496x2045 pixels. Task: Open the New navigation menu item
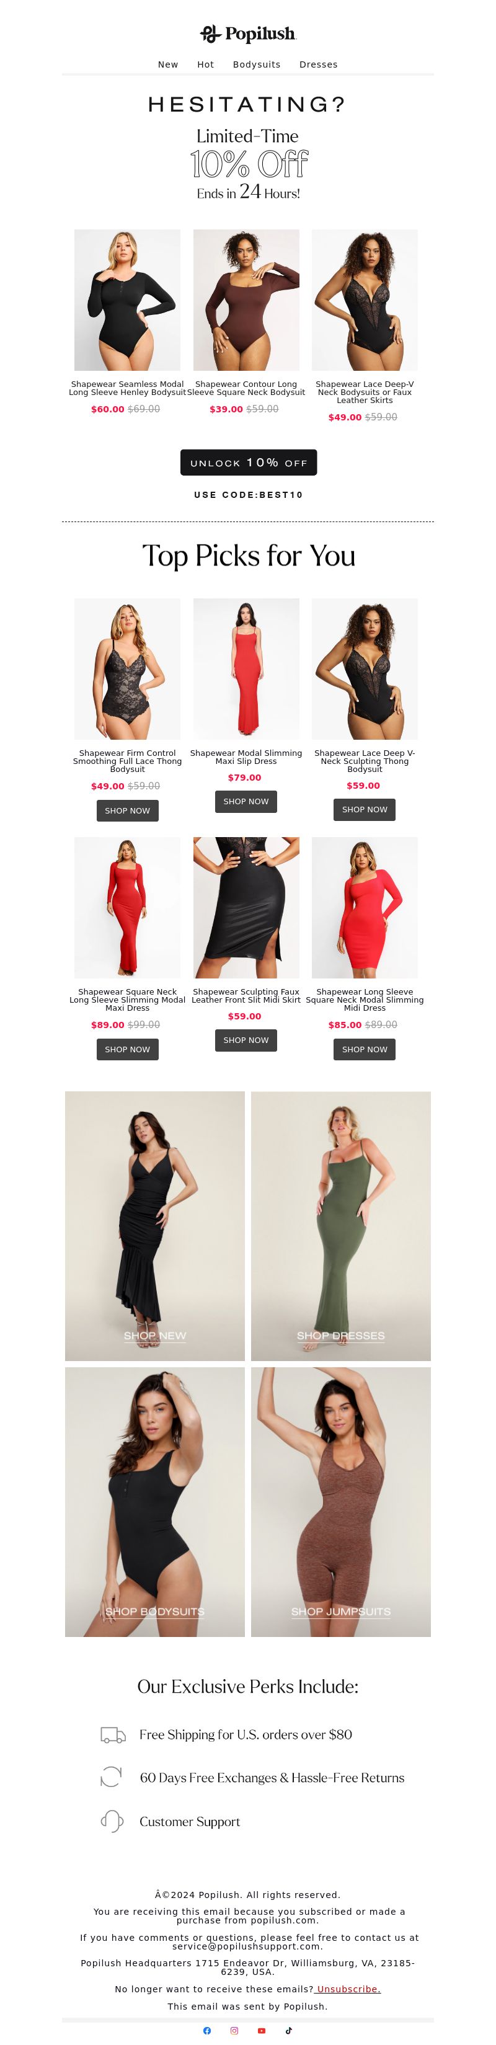click(x=168, y=64)
